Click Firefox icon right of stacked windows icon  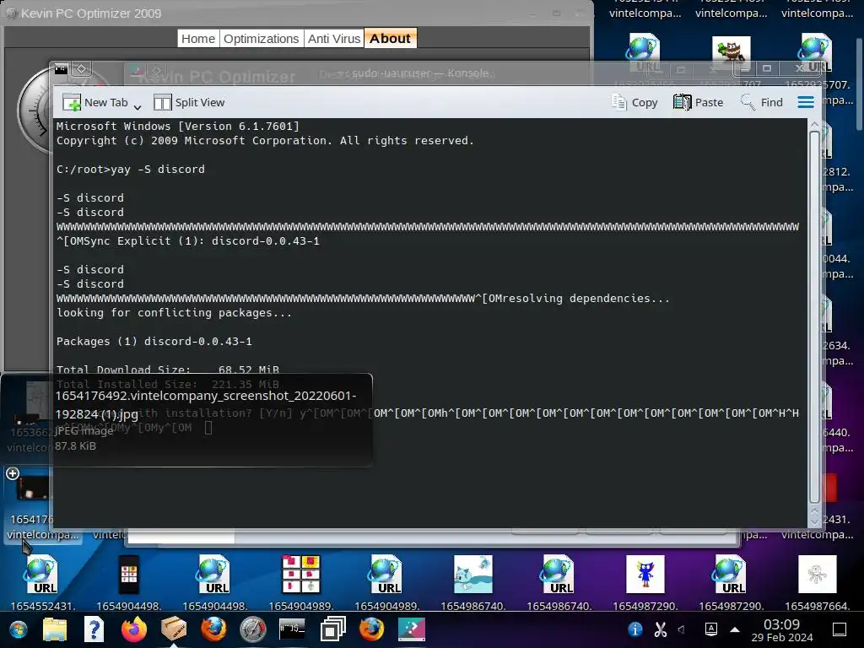372,629
